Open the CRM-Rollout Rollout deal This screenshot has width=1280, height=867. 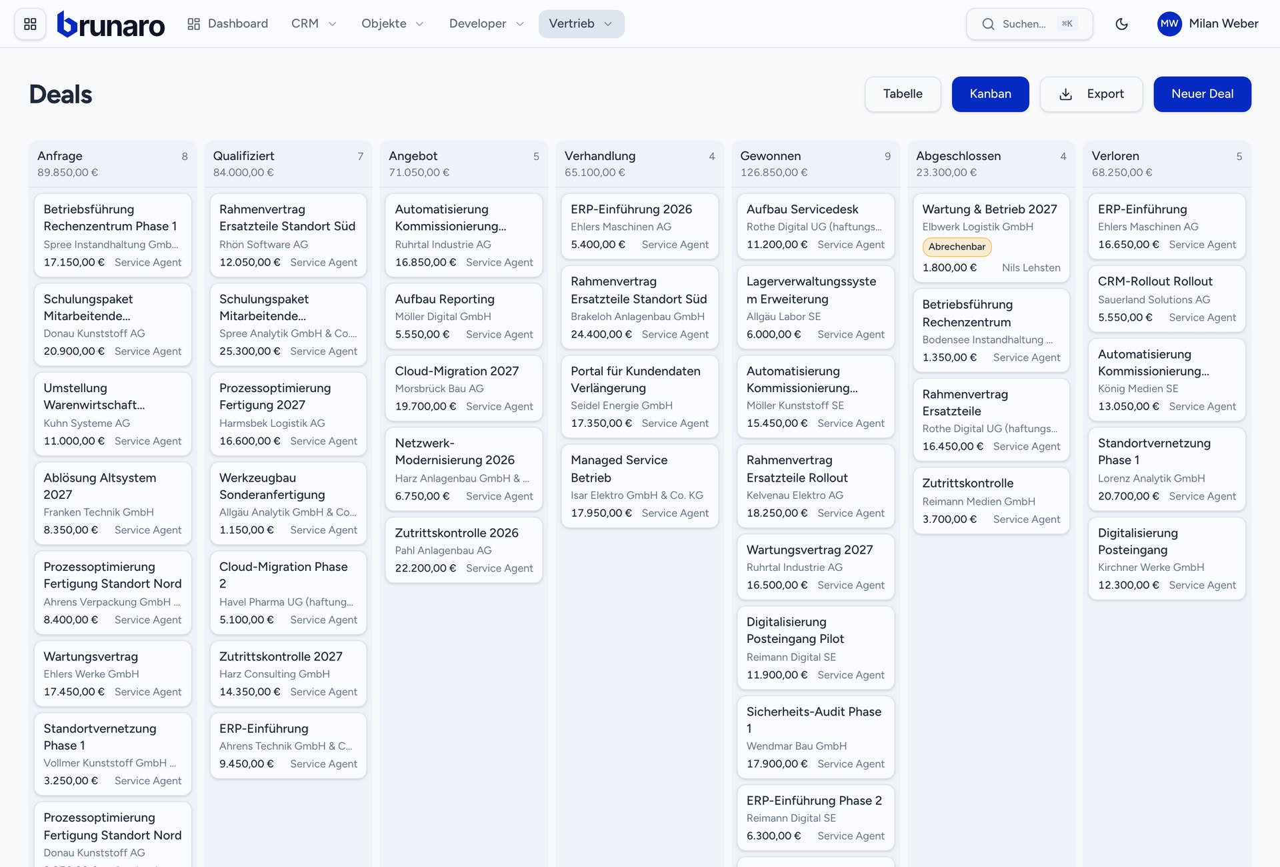click(1167, 299)
